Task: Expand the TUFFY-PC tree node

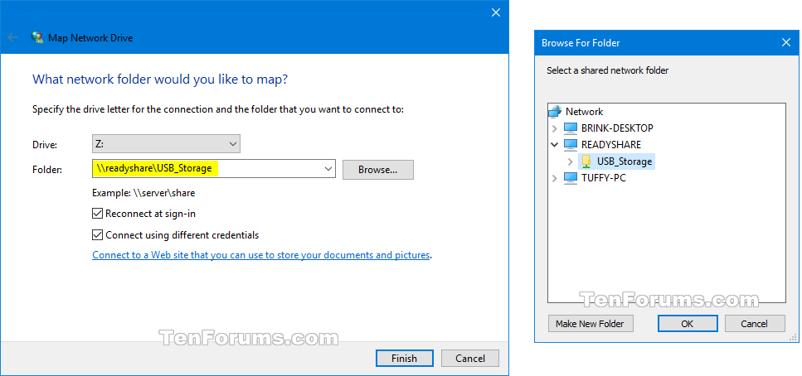Action: point(555,178)
